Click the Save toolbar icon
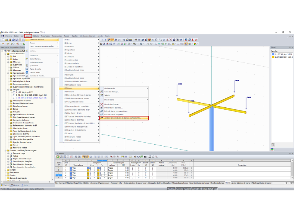 pos(17,40)
